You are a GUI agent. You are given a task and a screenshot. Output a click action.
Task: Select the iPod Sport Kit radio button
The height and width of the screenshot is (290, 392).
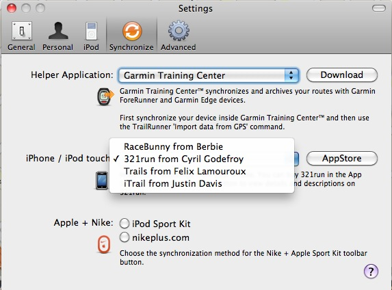click(x=125, y=224)
